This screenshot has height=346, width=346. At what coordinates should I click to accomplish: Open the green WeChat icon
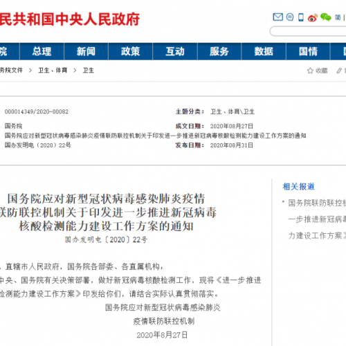click(326, 17)
